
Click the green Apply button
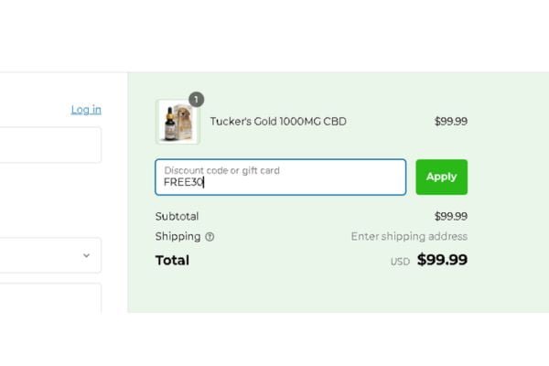click(x=442, y=177)
